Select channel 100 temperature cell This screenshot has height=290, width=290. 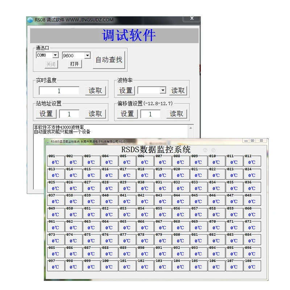(x=109, y=266)
